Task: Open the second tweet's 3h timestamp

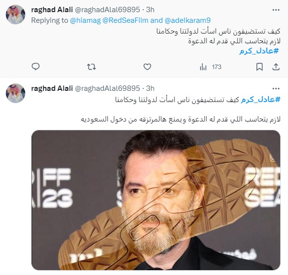Action: pos(150,88)
